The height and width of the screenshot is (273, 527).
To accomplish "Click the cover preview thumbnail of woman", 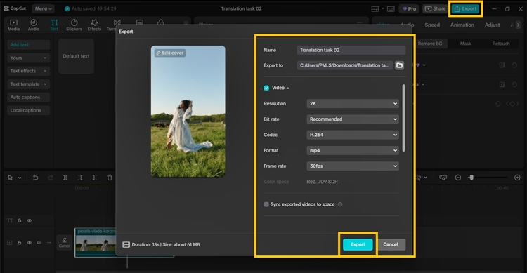I will (x=188, y=111).
